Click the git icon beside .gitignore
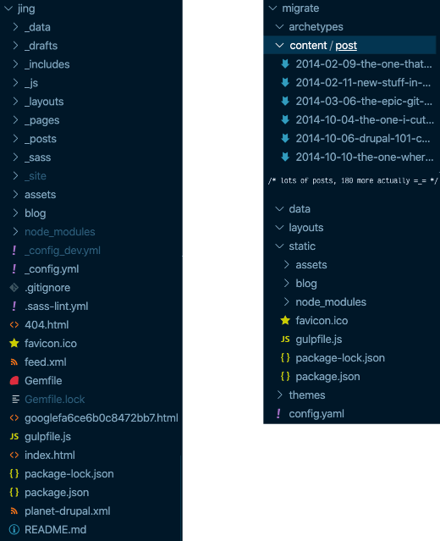 [14, 287]
